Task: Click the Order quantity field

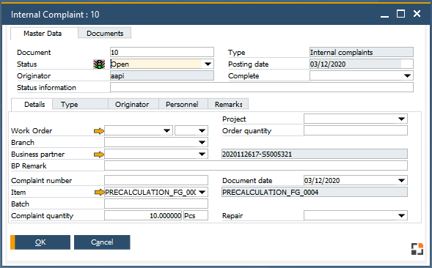Action: tap(356, 130)
